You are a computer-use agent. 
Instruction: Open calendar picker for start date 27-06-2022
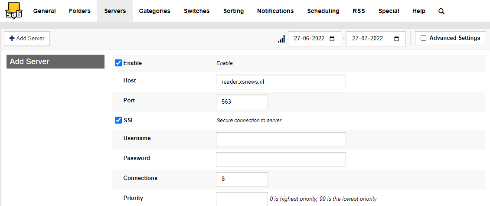point(332,39)
